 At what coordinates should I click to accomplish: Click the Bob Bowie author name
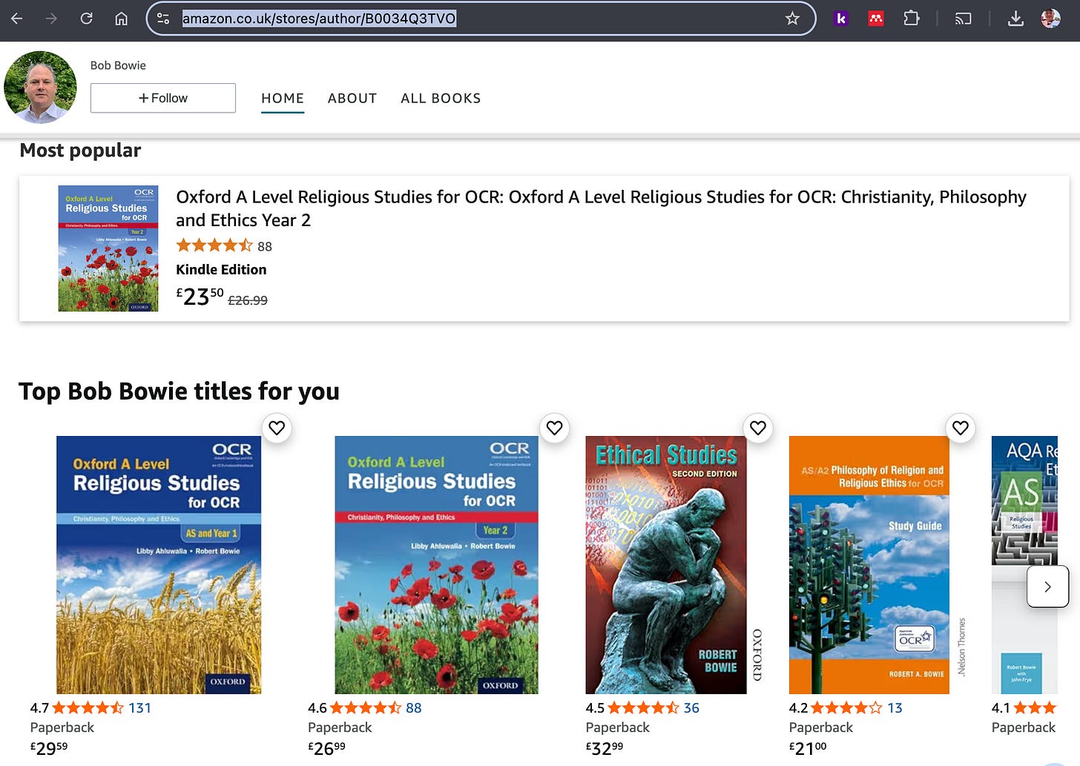(118, 65)
